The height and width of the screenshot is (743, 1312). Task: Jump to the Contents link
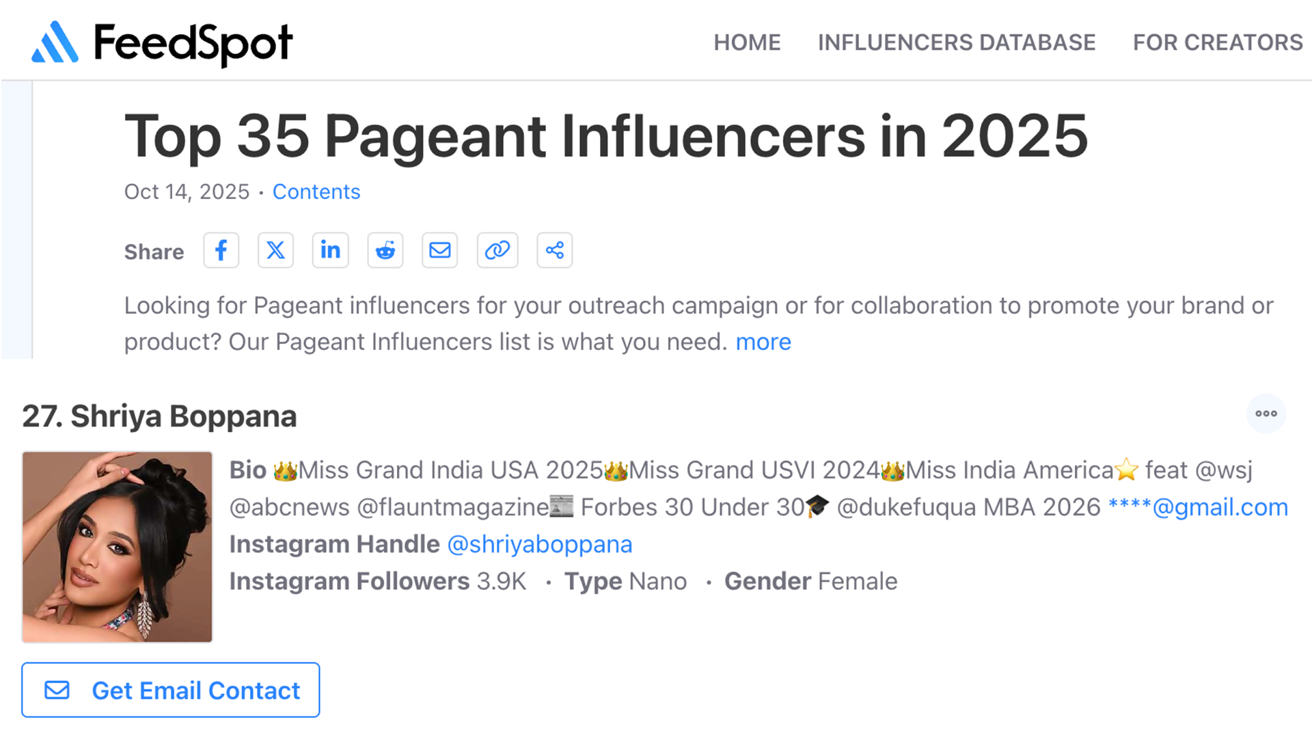coord(316,192)
